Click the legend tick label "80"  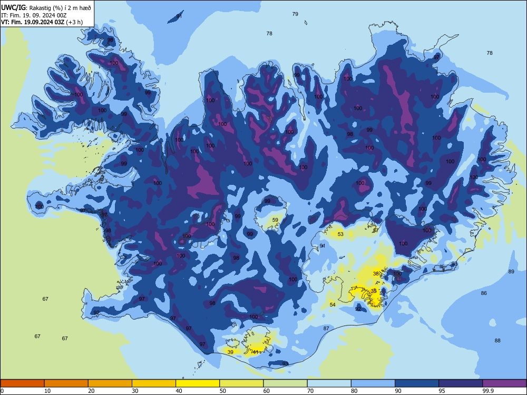tap(354, 391)
